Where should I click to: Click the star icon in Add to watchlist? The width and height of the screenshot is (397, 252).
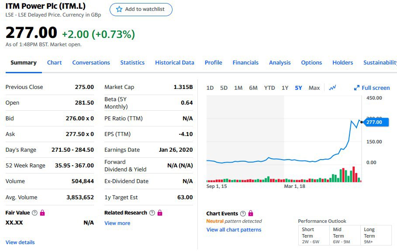(x=119, y=9)
